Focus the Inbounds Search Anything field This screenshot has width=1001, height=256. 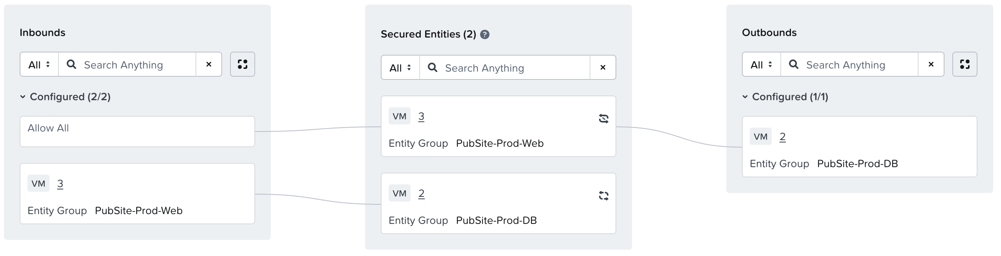point(133,65)
